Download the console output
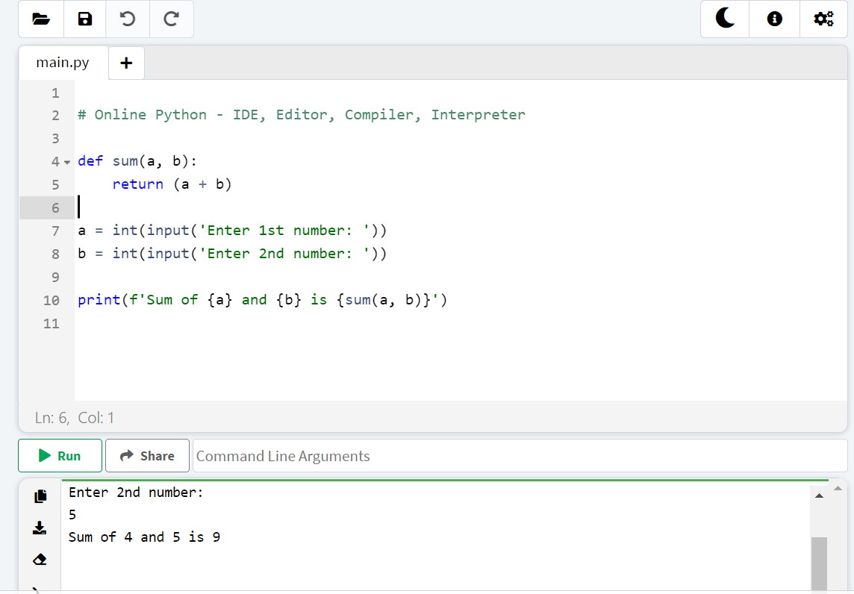This screenshot has width=854, height=594. click(x=40, y=528)
